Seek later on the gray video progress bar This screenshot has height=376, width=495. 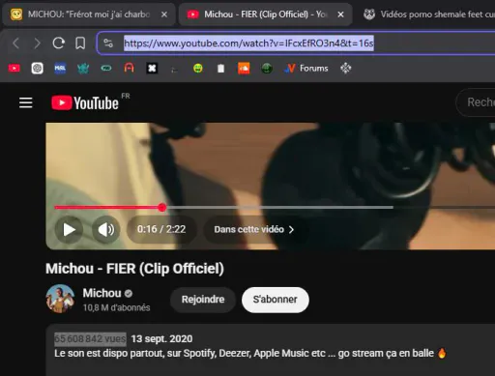pyautogui.click(x=280, y=208)
